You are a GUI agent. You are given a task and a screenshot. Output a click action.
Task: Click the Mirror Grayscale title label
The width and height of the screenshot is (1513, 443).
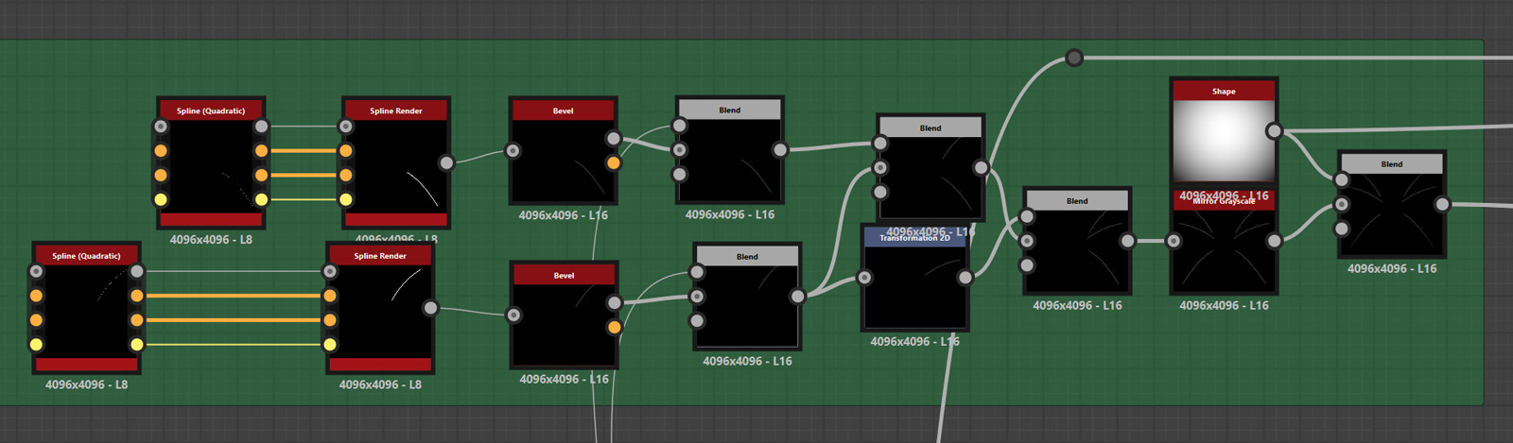[x=1224, y=201]
